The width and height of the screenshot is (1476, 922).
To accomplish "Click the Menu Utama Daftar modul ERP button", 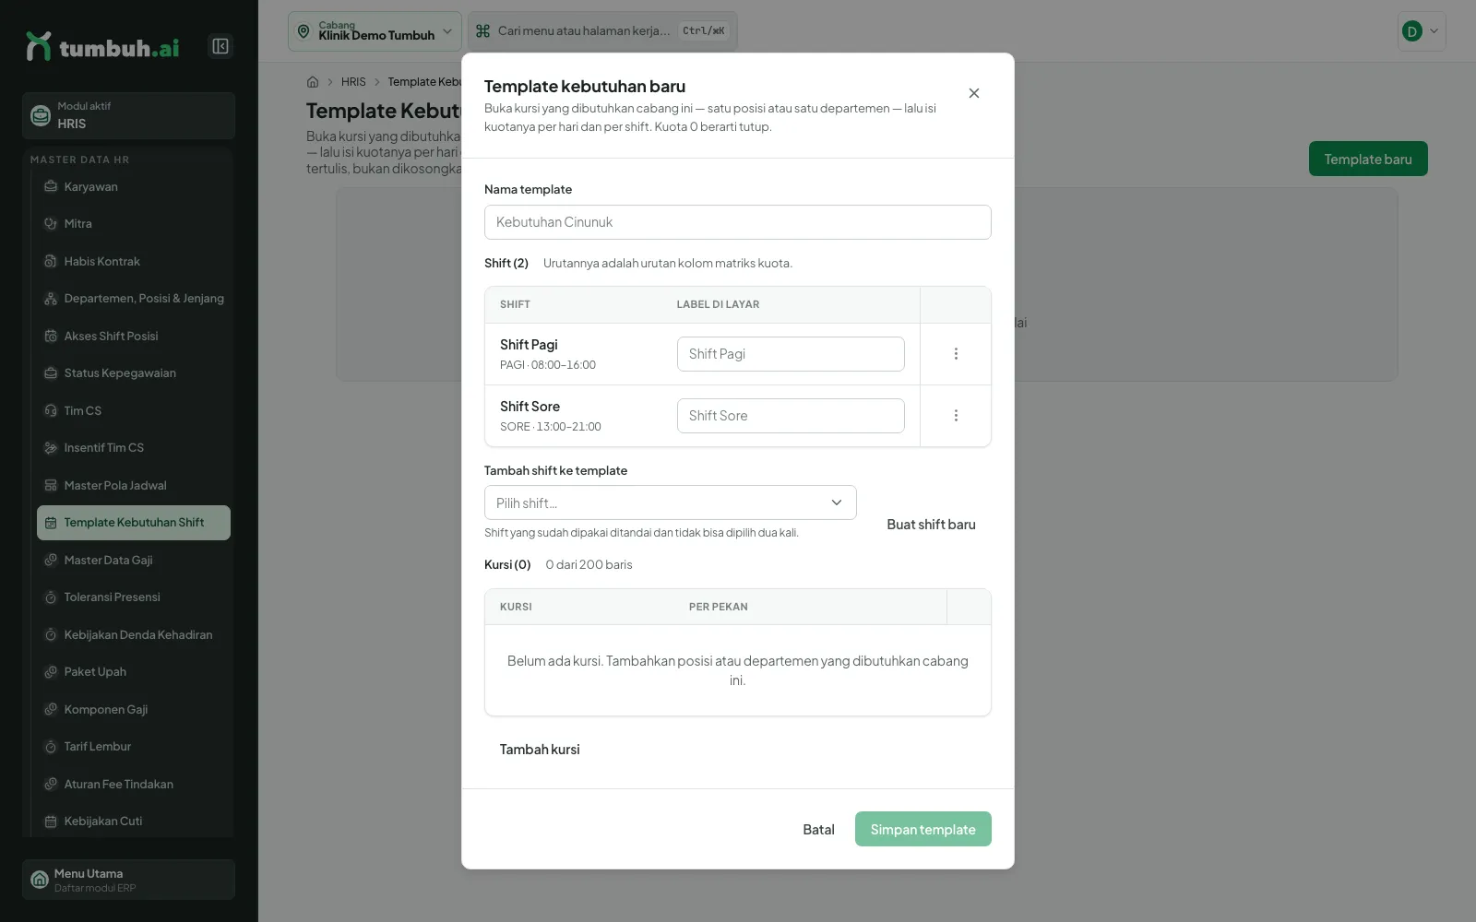I will click(x=129, y=880).
